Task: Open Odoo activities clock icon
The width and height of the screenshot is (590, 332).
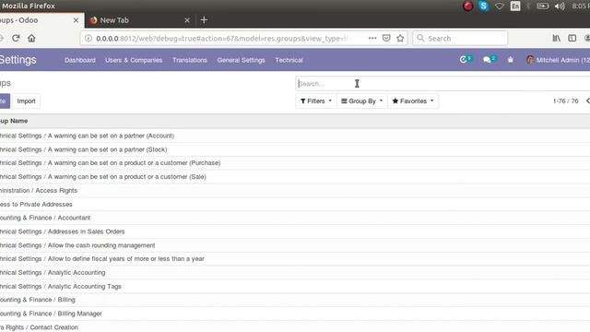Action: [x=466, y=59]
